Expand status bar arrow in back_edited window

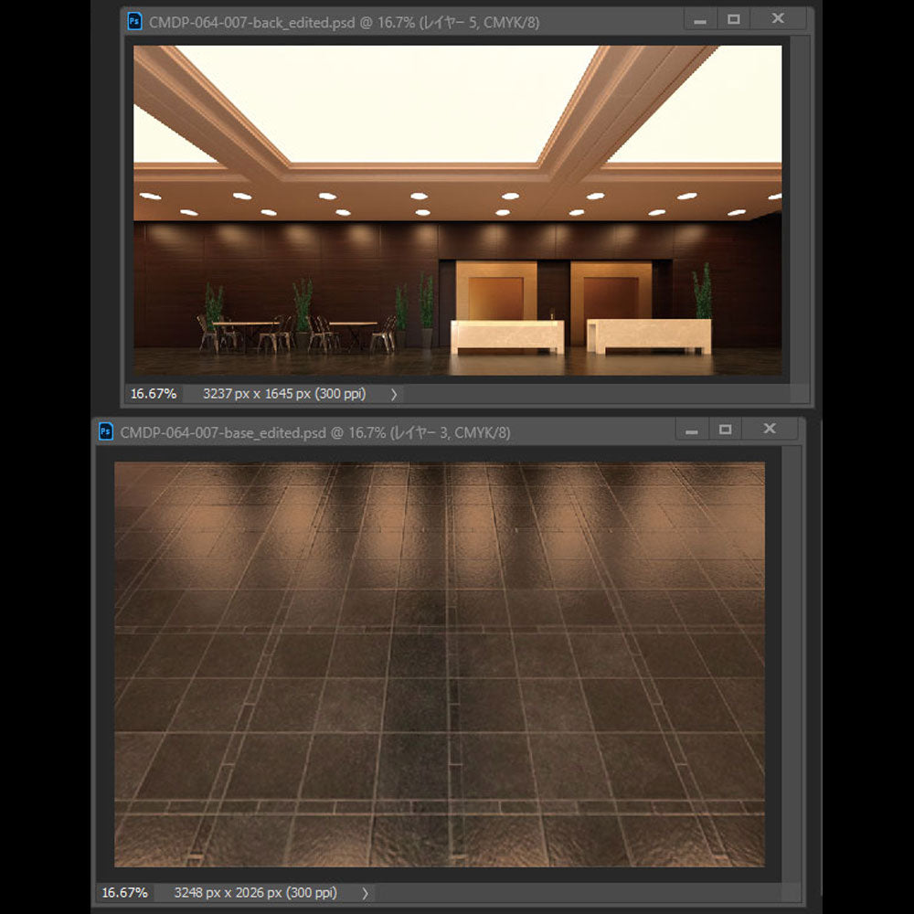[394, 394]
